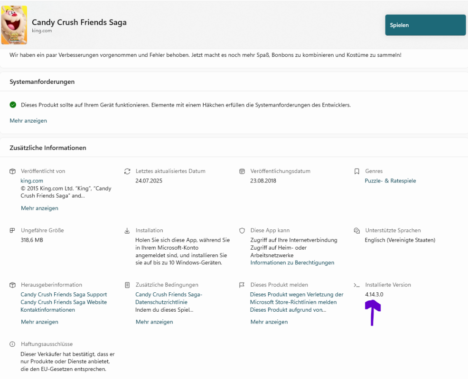Expand Systemanforderungen with Mehr anzeigen
This screenshot has height=379, width=468.
click(28, 121)
